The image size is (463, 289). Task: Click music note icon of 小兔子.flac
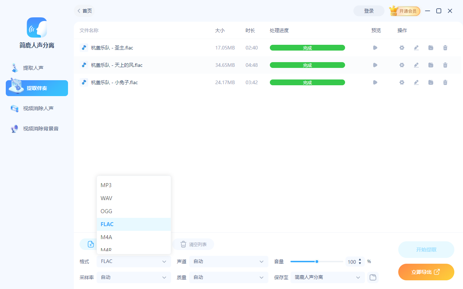pos(84,82)
